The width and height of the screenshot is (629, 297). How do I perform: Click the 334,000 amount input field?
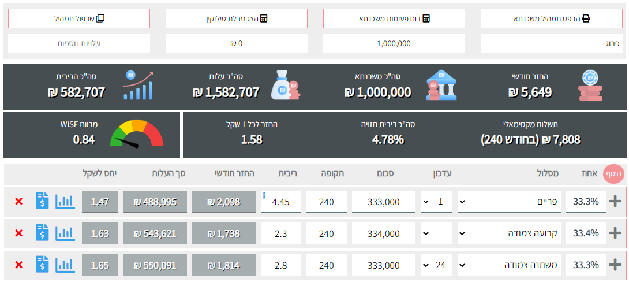(x=384, y=233)
